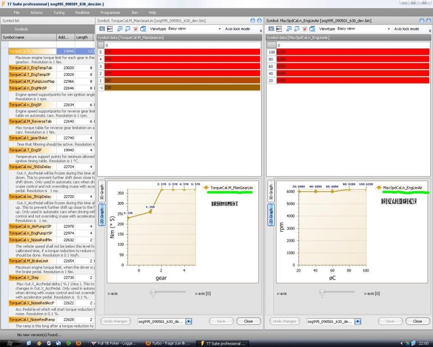Image resolution: width=433 pixels, height=347 pixels.
Task: Click Save in the TorqueCal panel
Action: tap(221, 321)
